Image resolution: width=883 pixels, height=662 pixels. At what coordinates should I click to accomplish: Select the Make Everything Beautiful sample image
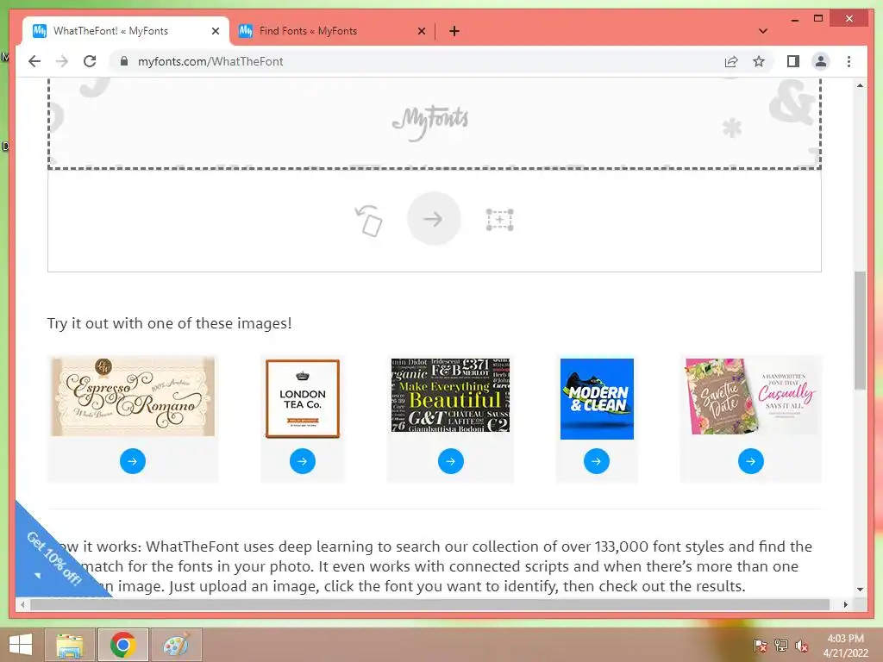point(450,395)
